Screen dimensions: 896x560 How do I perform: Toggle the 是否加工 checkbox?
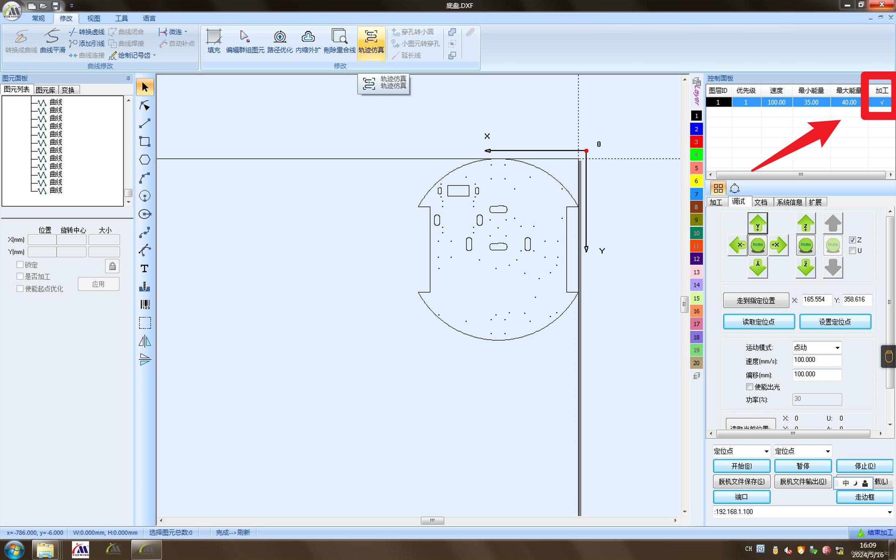[x=20, y=276]
